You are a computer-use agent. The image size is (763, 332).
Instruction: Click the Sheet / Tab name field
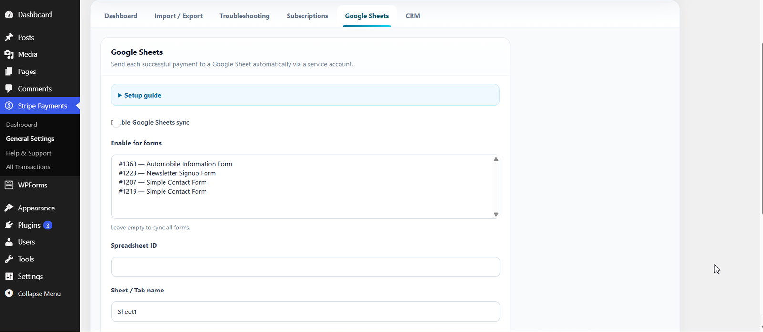tap(305, 311)
